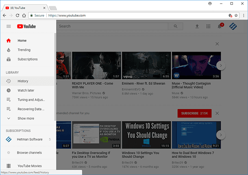Click the upload video icon
The width and height of the screenshot is (248, 175).
click(197, 26)
